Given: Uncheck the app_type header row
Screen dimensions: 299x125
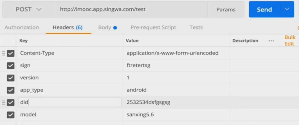Looking at the screenshot, I should [x=11, y=90].
